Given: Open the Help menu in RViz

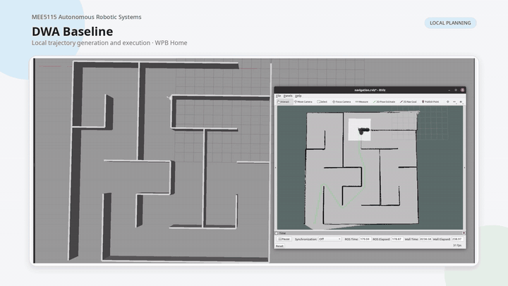Looking at the screenshot, I should tap(298, 96).
